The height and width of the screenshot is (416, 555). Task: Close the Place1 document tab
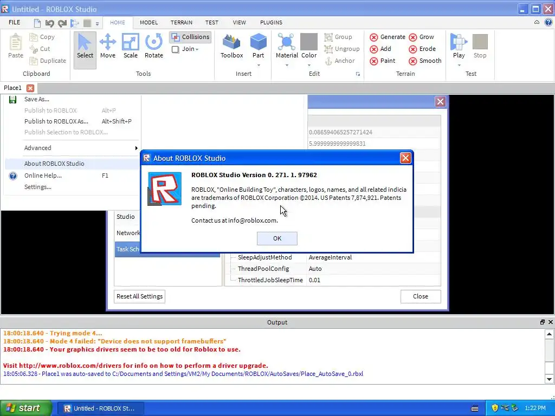[x=30, y=88]
